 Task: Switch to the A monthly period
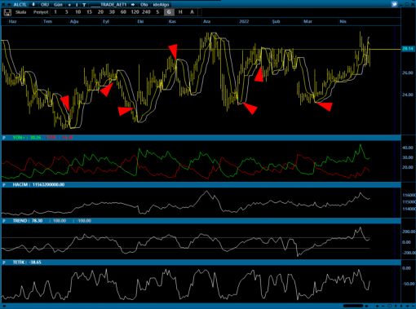click(192, 12)
